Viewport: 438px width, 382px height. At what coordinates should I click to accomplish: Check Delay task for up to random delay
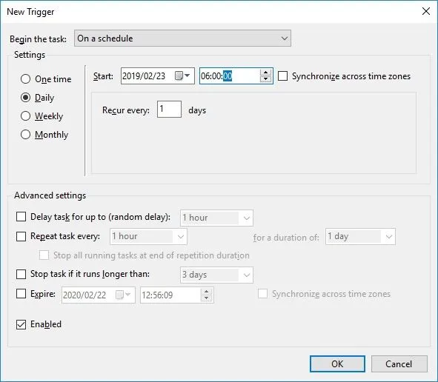21,216
